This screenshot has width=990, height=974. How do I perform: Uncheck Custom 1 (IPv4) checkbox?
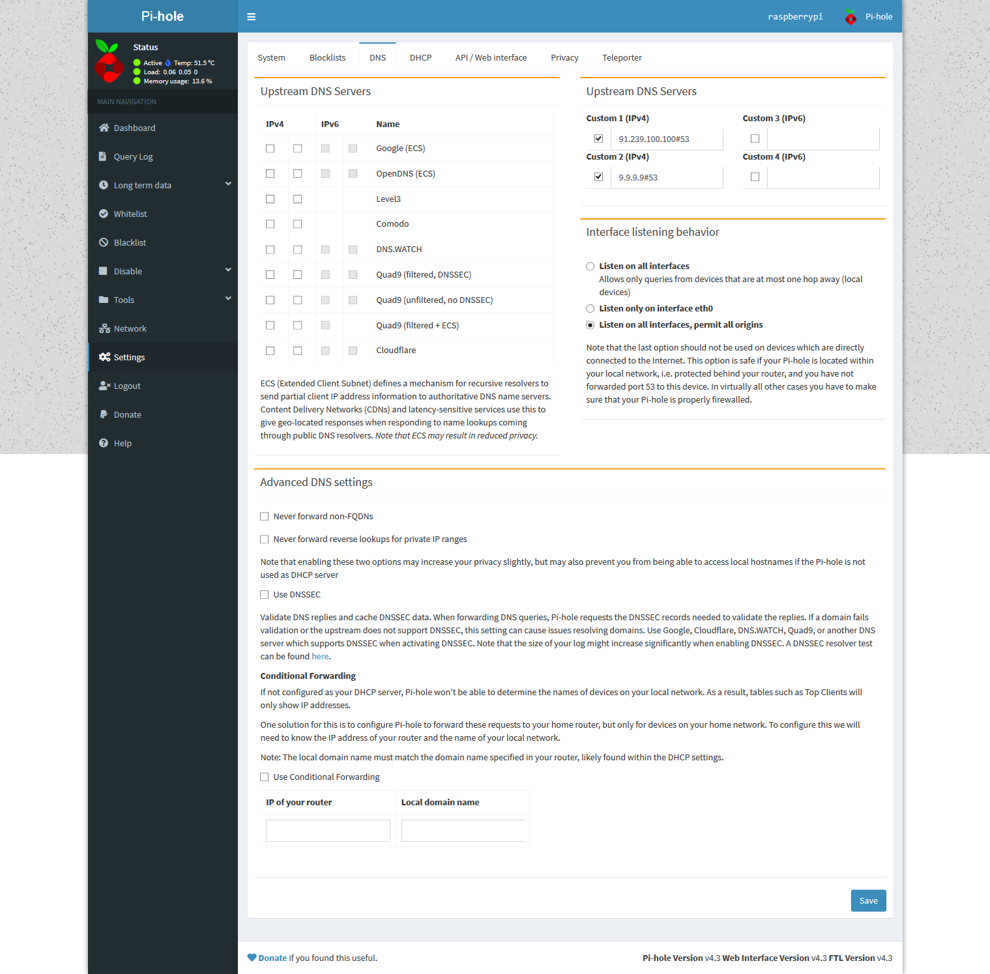point(598,139)
